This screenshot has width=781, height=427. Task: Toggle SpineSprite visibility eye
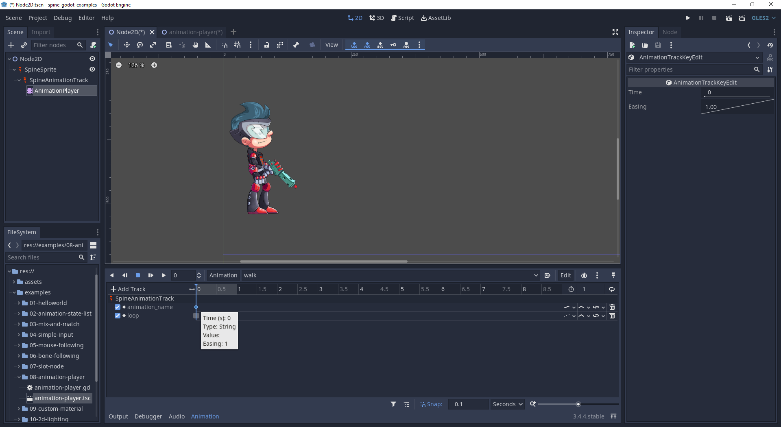click(x=92, y=70)
